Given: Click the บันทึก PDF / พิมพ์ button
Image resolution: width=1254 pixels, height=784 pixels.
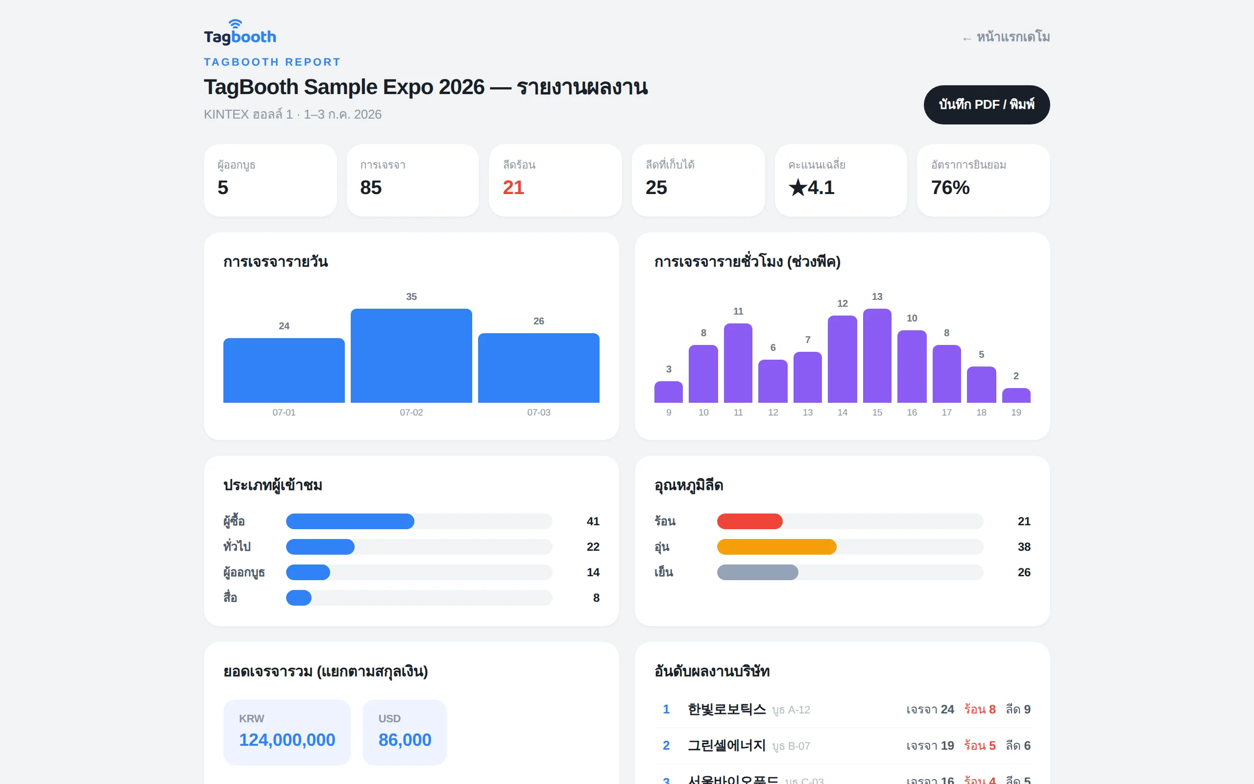Looking at the screenshot, I should point(986,105).
